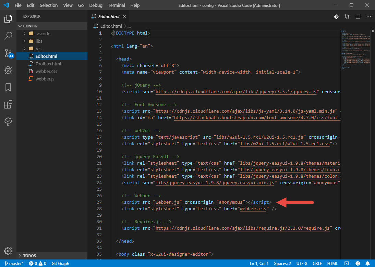Click the minimap code overview
The image size is (375, 267).
pos(355,50)
